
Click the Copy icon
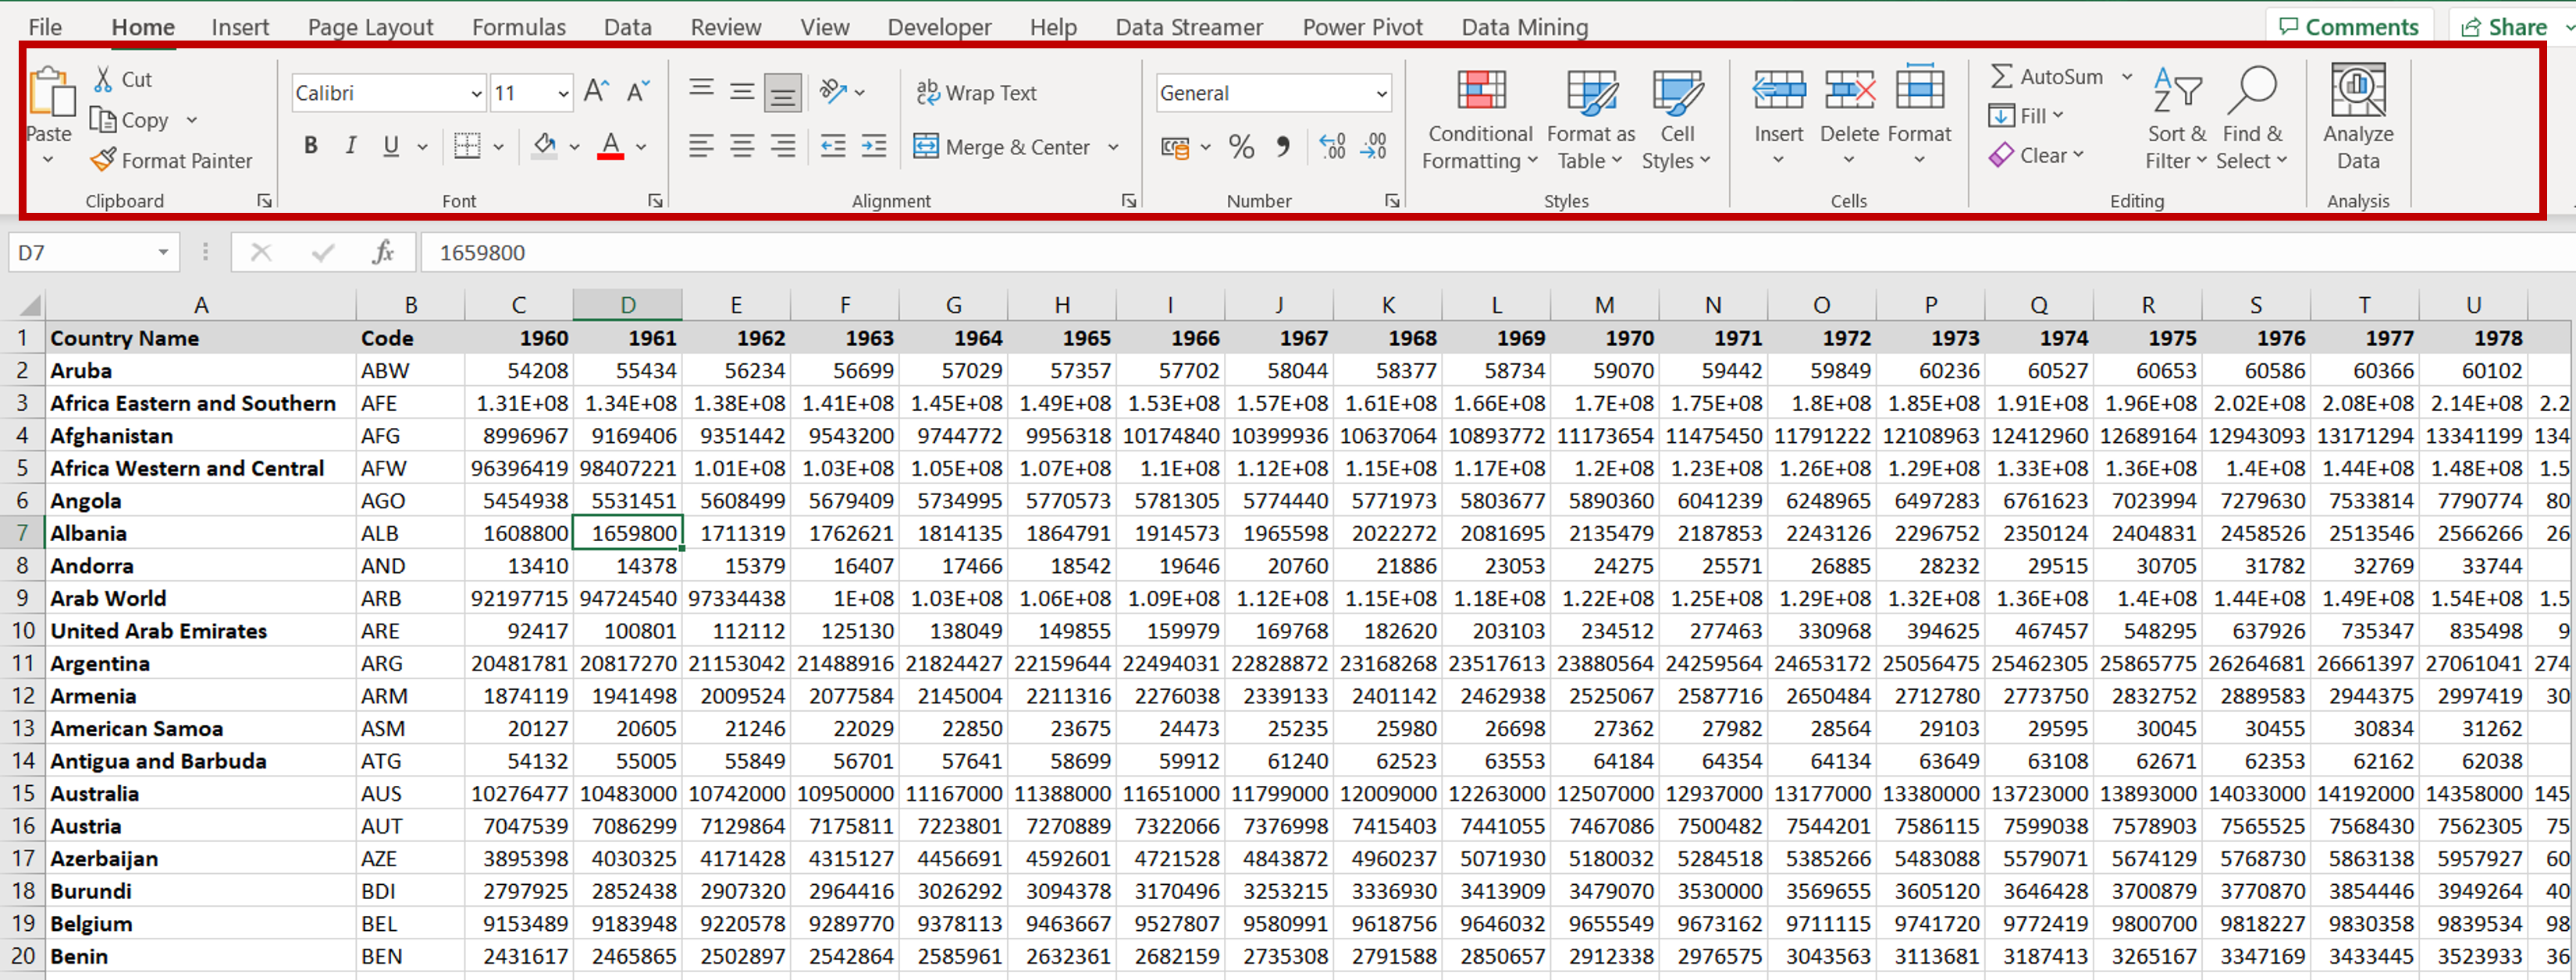(x=103, y=120)
